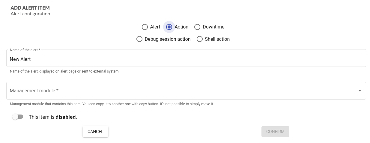The width and height of the screenshot is (370, 143).
Task: Click the Management module dropdown arrow
Action: (x=360, y=91)
